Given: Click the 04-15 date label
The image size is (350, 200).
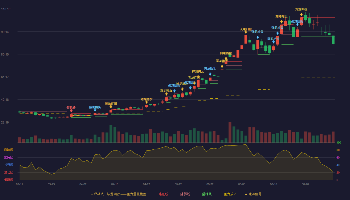Looking at the screenshot, I should click(x=115, y=184).
